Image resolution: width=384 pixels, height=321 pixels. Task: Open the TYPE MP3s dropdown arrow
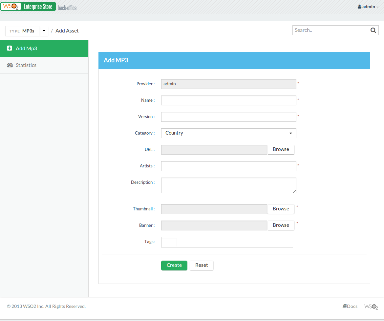pyautogui.click(x=44, y=31)
